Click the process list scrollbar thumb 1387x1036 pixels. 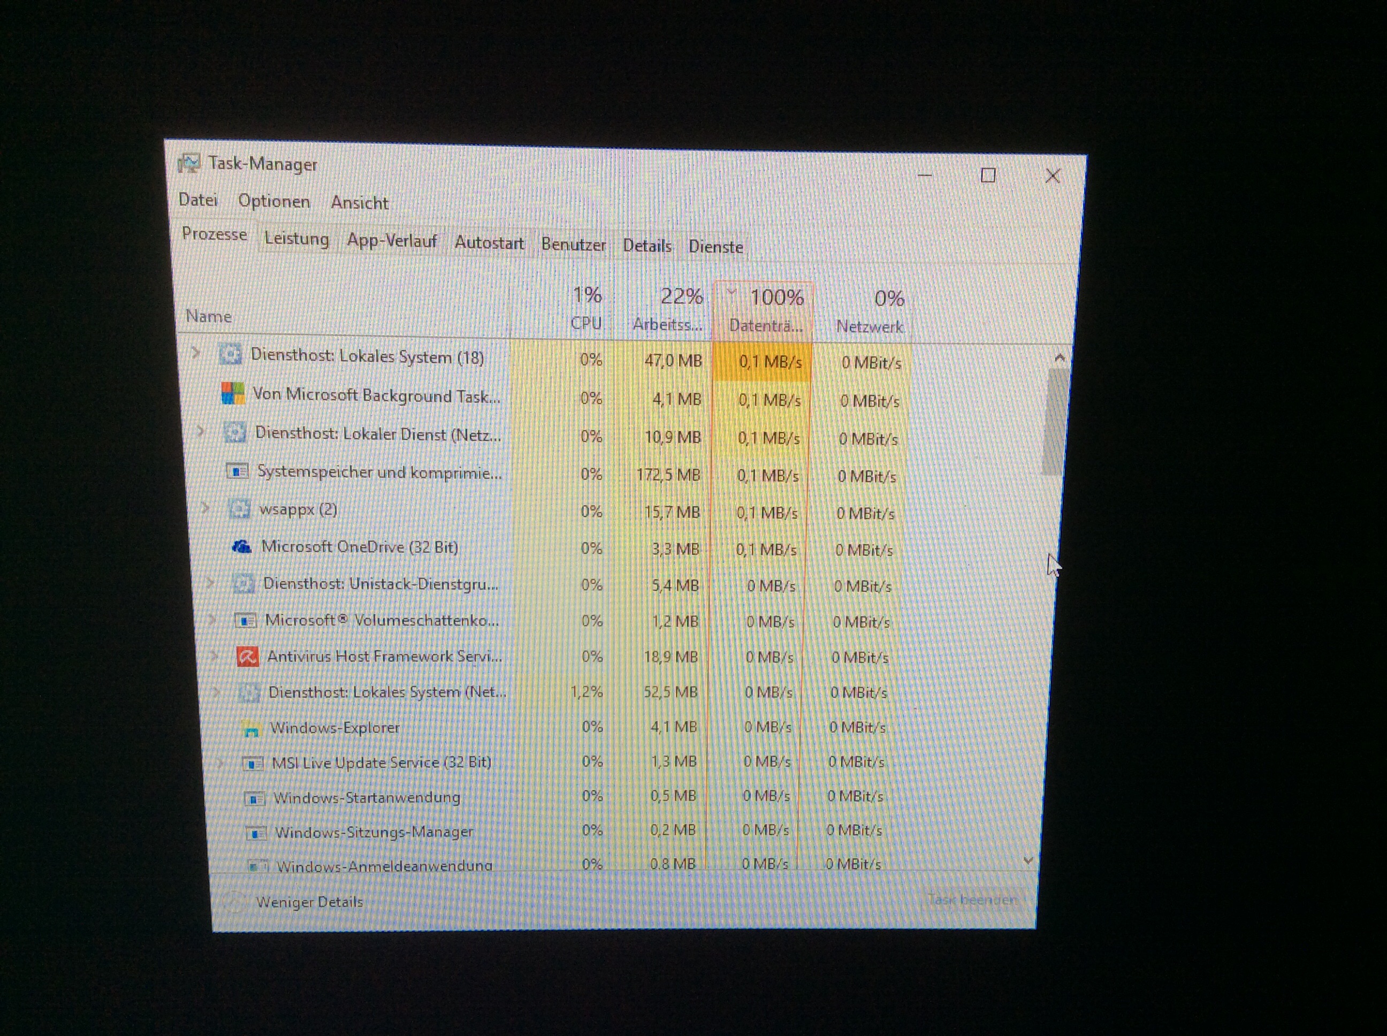[x=1055, y=422]
